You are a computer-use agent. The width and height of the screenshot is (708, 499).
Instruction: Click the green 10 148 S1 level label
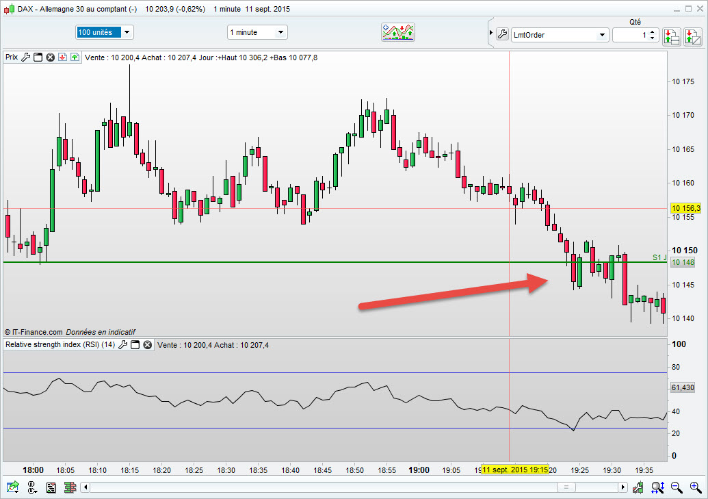(683, 262)
